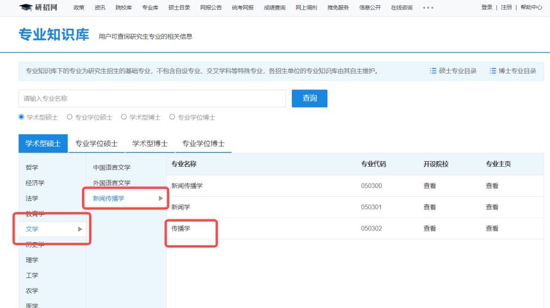
Task: Select the 专业学位博士 radio button
Action: point(172,117)
